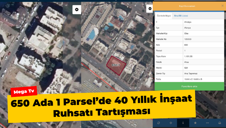Viewport: 226px width, 128px height.
Task: Open favorites star icon in toolbar
Action: coord(195,123)
